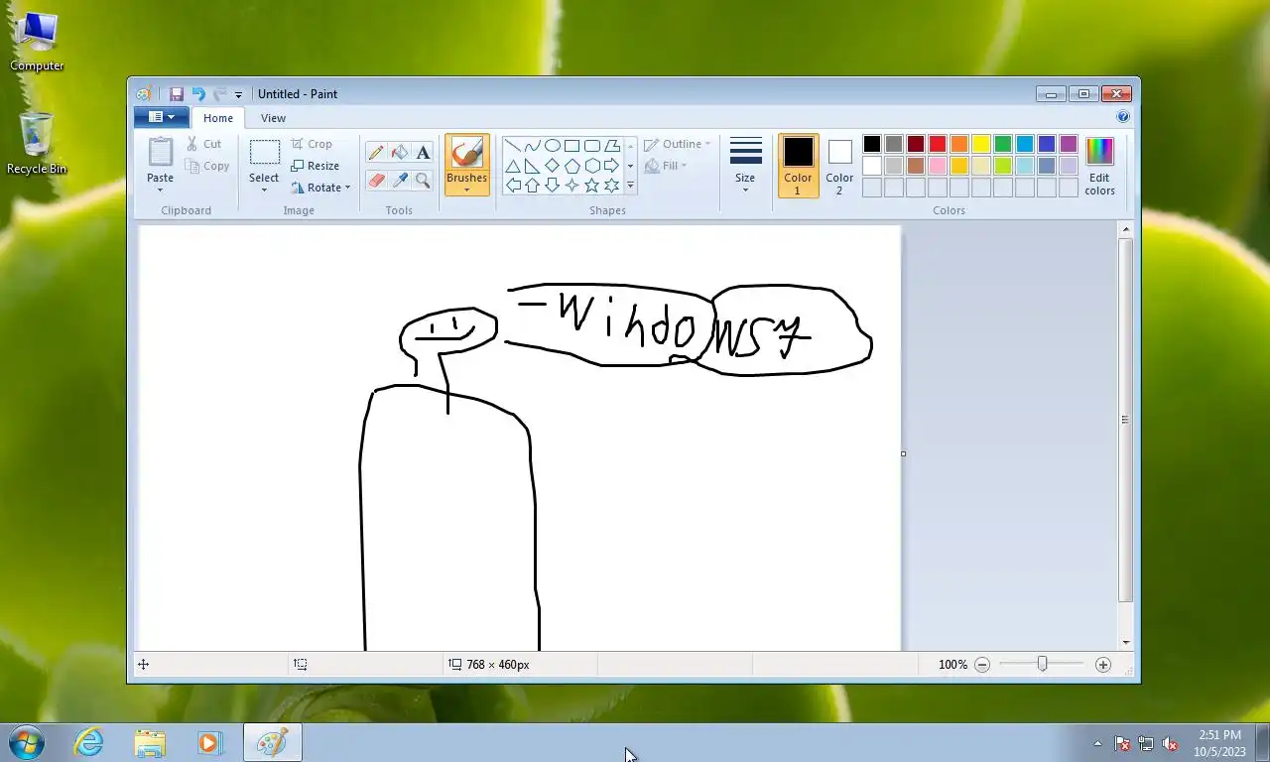
Task: Choose the Five-point star shape
Action: point(592,186)
